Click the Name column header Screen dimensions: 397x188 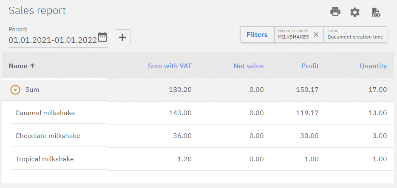18,66
